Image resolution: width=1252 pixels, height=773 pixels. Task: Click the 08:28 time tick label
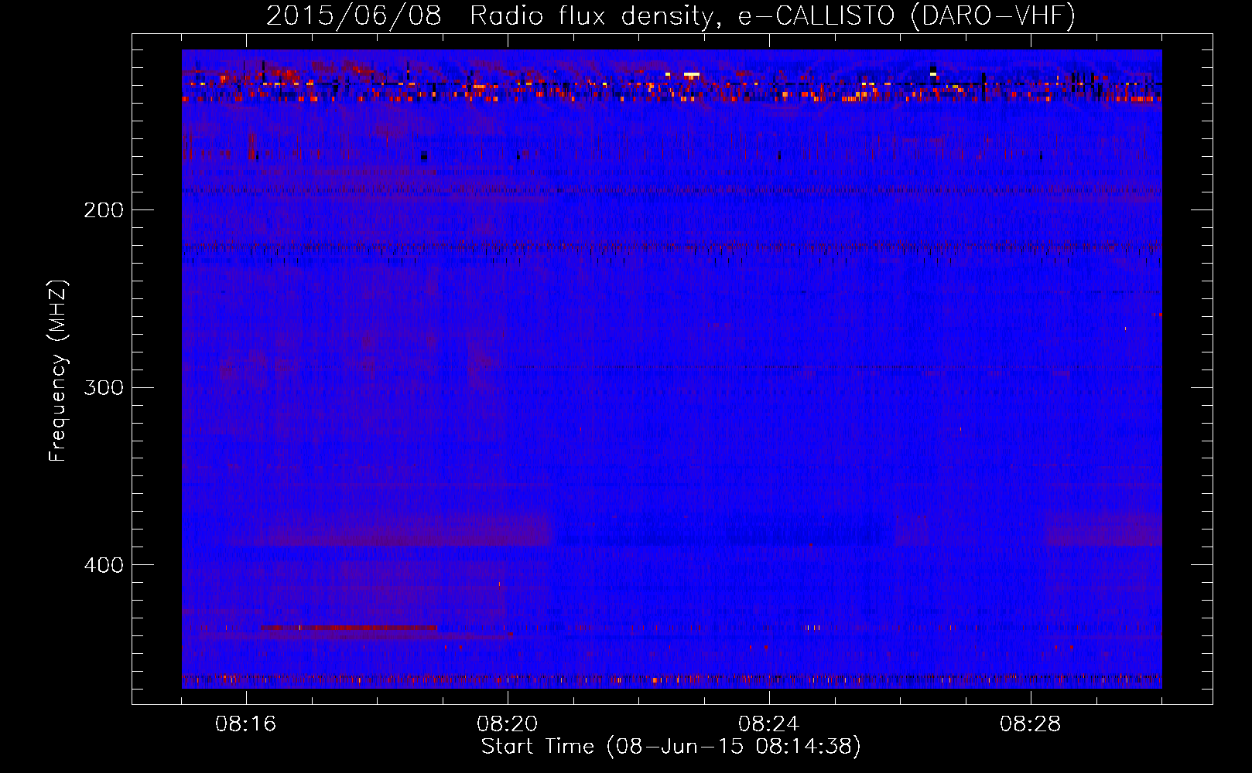tap(1031, 724)
